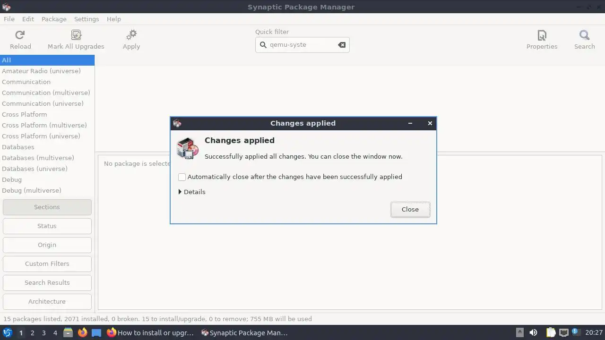Select Cross Platform (universe) section
Viewport: 605px width, 340px height.
47,136
